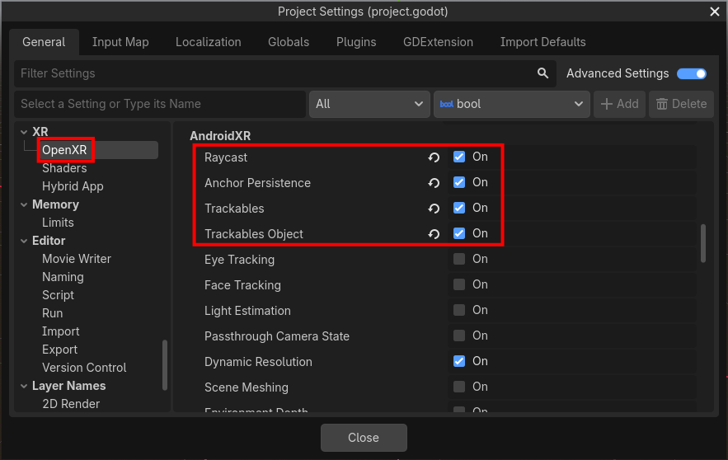Open the Localization tab
The image size is (728, 460).
[x=208, y=42]
